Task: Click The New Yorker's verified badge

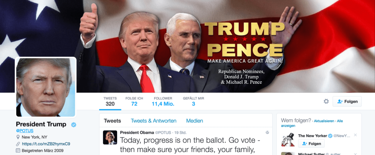Action: [330, 136]
